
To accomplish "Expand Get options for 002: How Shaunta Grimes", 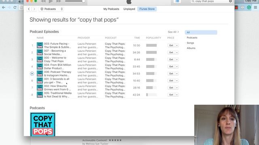I will pos(177,88).
